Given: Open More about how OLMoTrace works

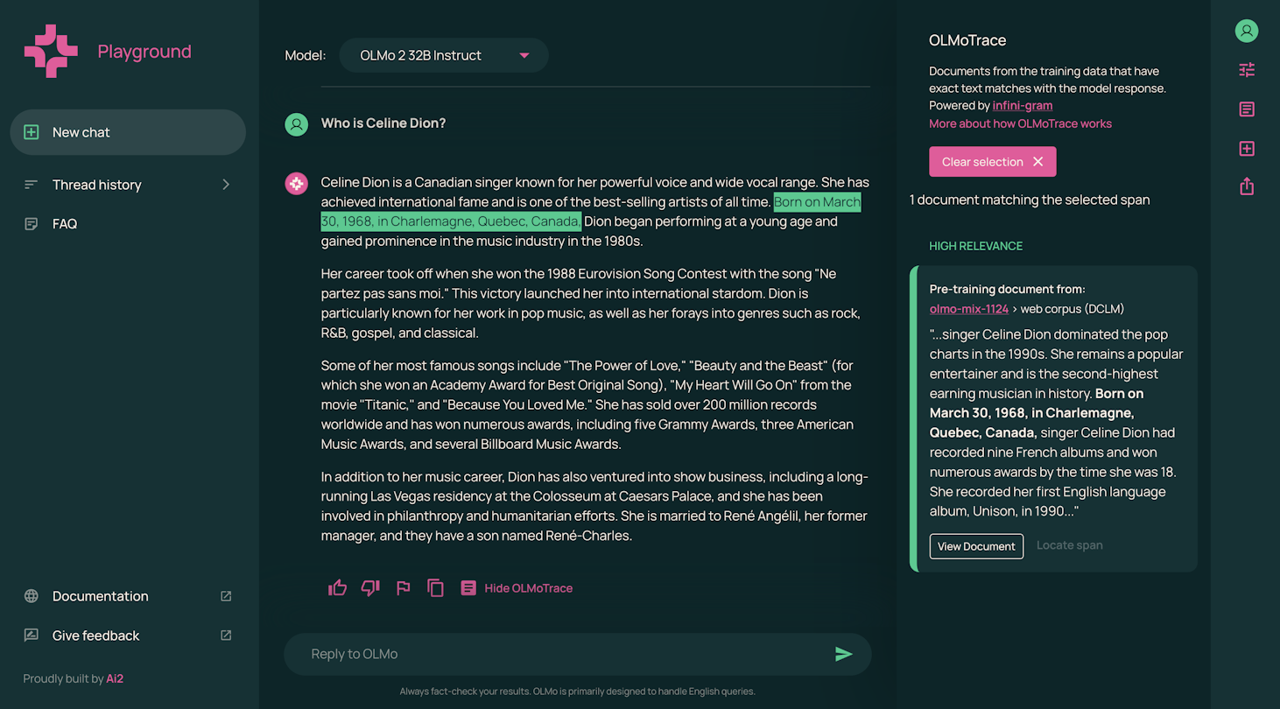Looking at the screenshot, I should tap(1020, 123).
